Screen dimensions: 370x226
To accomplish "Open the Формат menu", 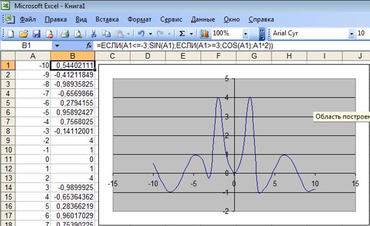I will [x=140, y=19].
